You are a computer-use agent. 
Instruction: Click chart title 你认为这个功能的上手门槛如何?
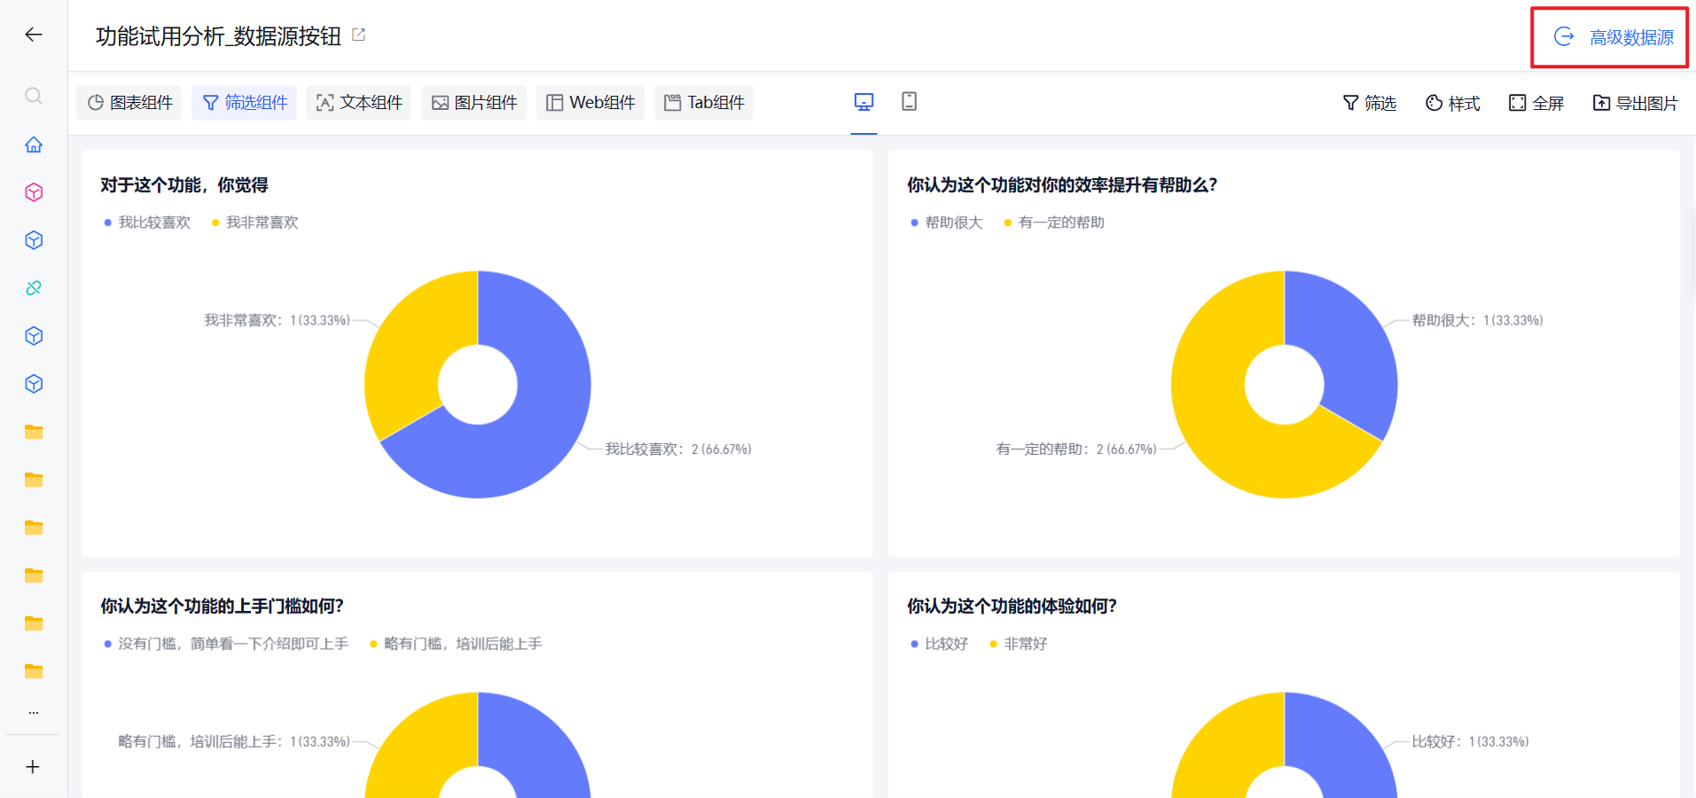coord(222,606)
